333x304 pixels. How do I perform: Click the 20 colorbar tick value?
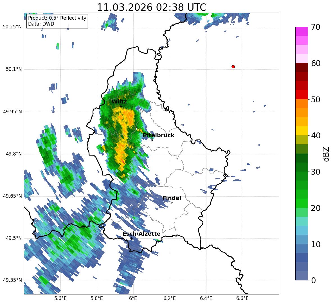click(315, 208)
